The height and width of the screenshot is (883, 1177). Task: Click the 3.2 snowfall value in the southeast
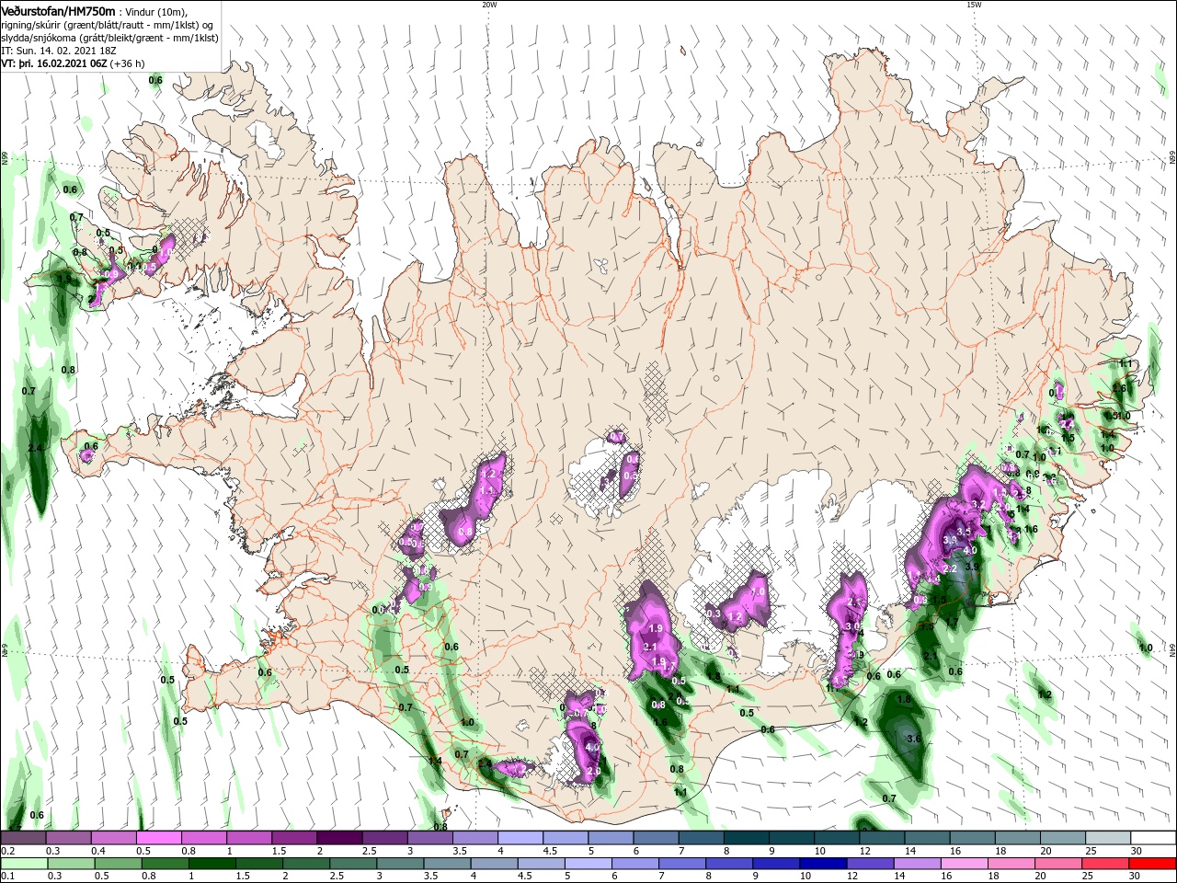(x=978, y=504)
